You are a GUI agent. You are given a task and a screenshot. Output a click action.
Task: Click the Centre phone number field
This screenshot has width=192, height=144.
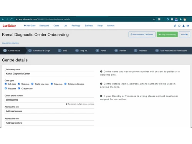(49, 100)
